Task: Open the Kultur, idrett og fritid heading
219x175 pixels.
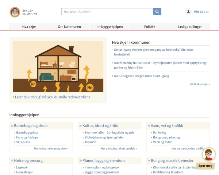Action: click(x=100, y=125)
